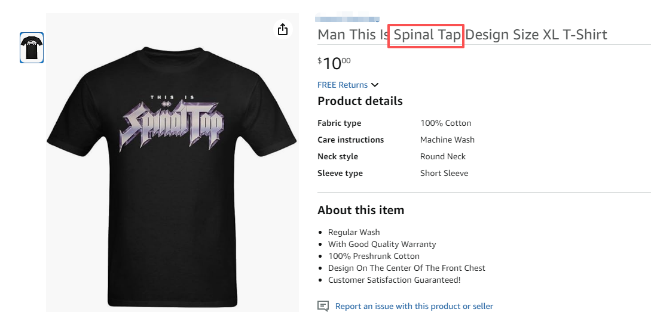Click the highlighted "Spinal Tap" text in title
The width and height of the screenshot is (651, 312).
pos(427,35)
